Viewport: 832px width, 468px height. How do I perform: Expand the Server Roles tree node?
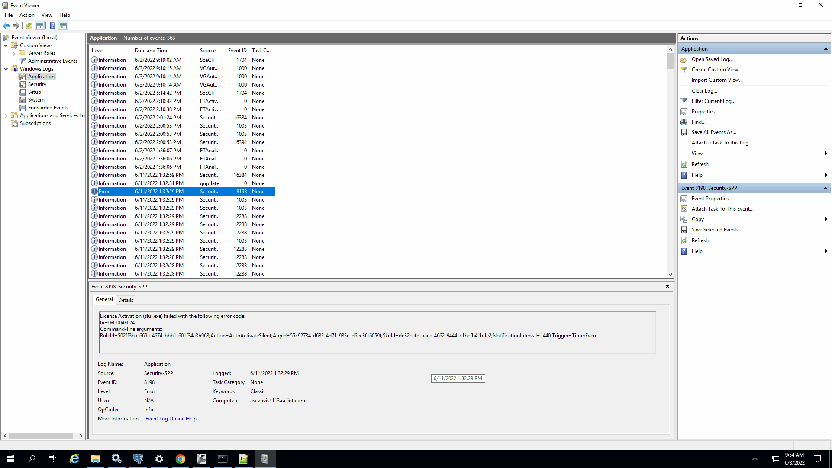click(x=14, y=54)
